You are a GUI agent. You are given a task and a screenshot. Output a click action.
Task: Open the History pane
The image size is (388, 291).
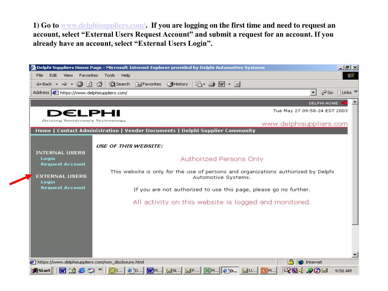[177, 84]
